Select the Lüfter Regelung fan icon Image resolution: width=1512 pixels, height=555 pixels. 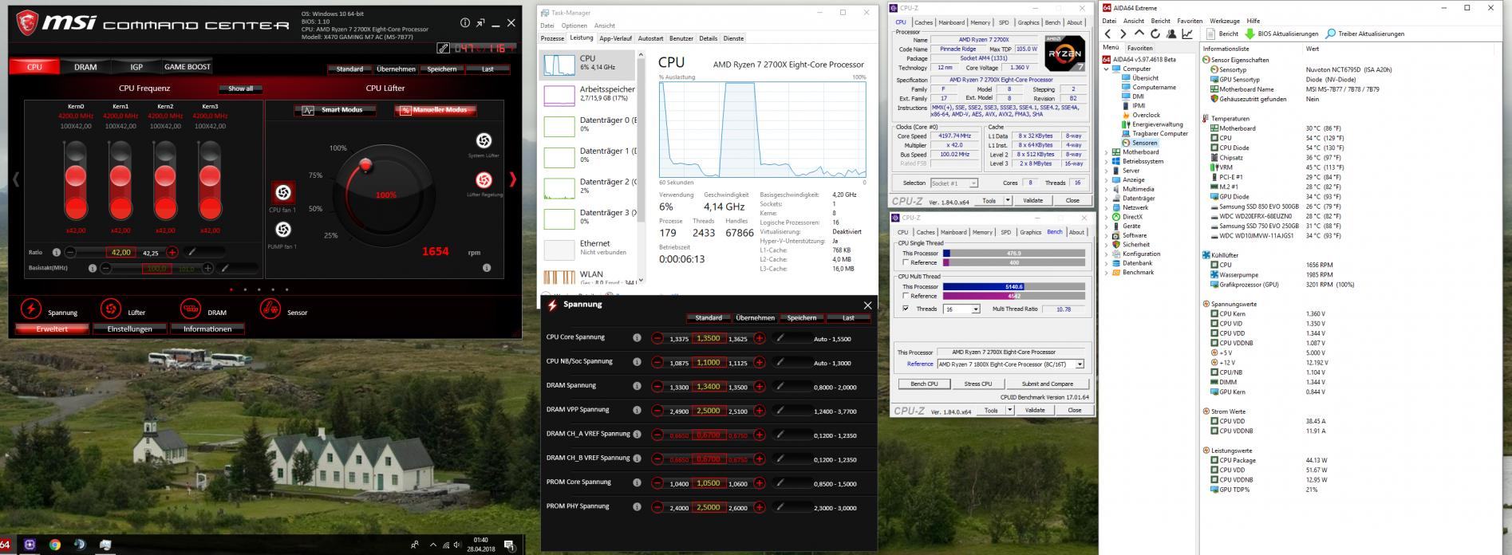[x=484, y=179]
